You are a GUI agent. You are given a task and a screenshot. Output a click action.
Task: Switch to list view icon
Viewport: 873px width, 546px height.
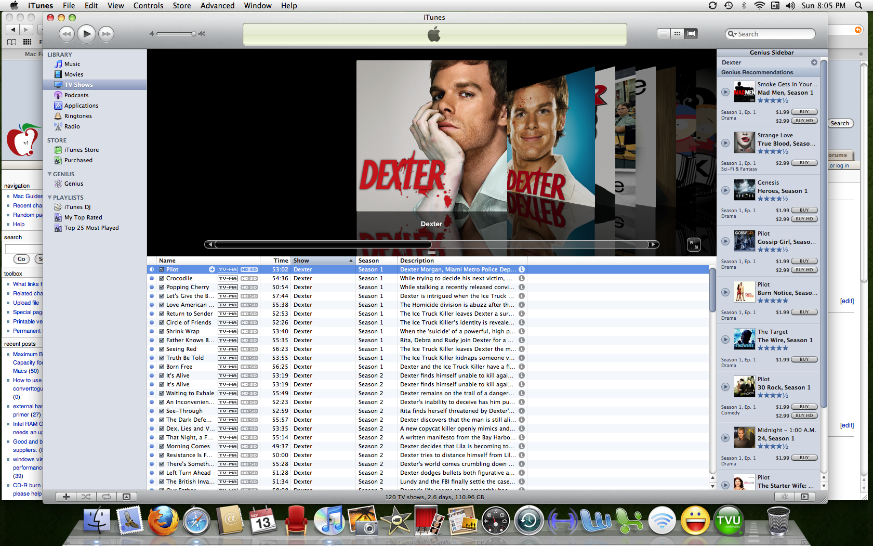[x=664, y=34]
